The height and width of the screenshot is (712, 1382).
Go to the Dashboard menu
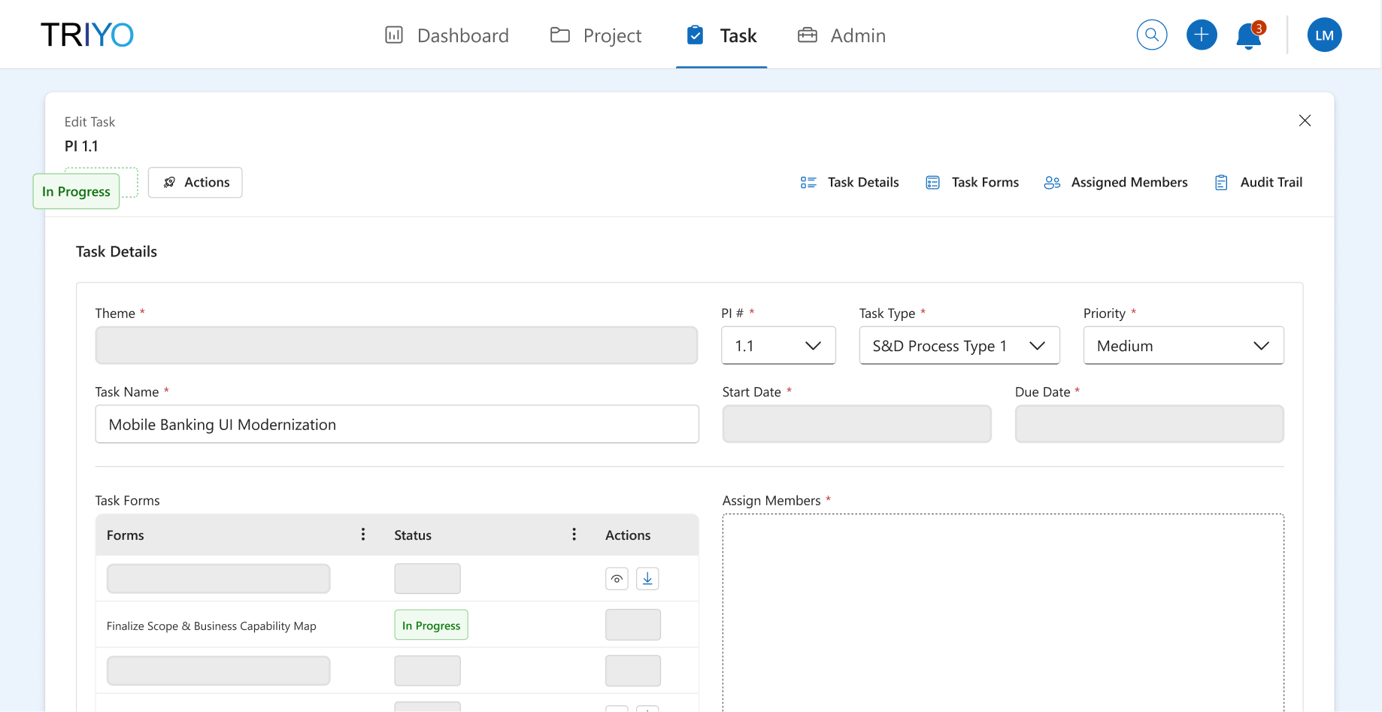[x=447, y=35]
